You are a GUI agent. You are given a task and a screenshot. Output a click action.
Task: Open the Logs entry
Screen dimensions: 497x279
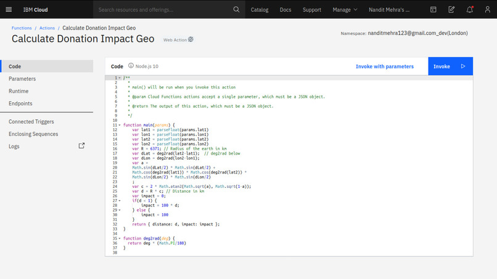pos(14,147)
